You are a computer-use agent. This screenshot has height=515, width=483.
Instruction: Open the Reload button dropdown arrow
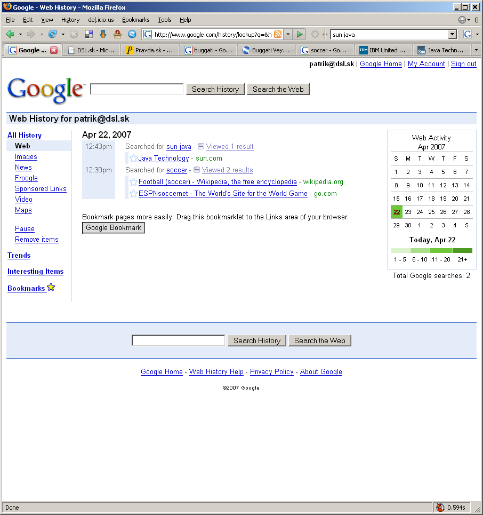tap(63, 34)
